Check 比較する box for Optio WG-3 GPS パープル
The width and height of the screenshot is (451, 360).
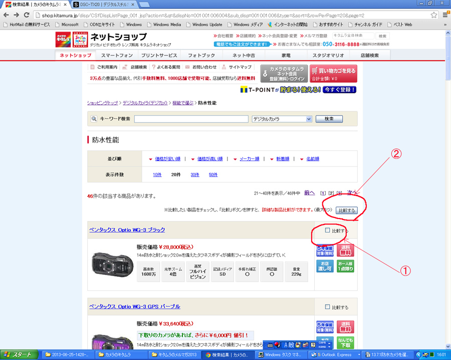click(x=328, y=307)
